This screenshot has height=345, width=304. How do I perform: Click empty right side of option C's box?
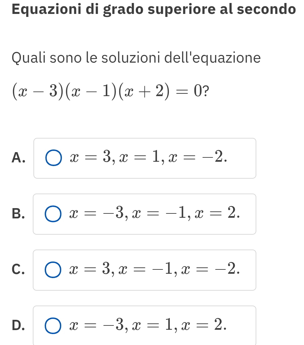pyautogui.click(x=248, y=270)
